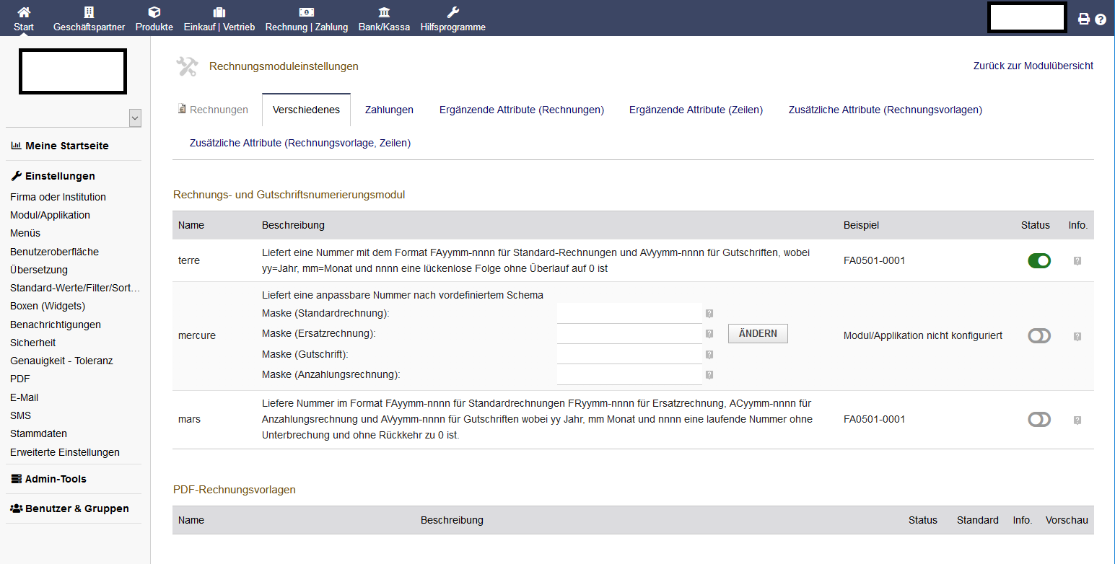
Task: Open Standard-Werte/Filter/Sort settings link
Action: tap(75, 288)
